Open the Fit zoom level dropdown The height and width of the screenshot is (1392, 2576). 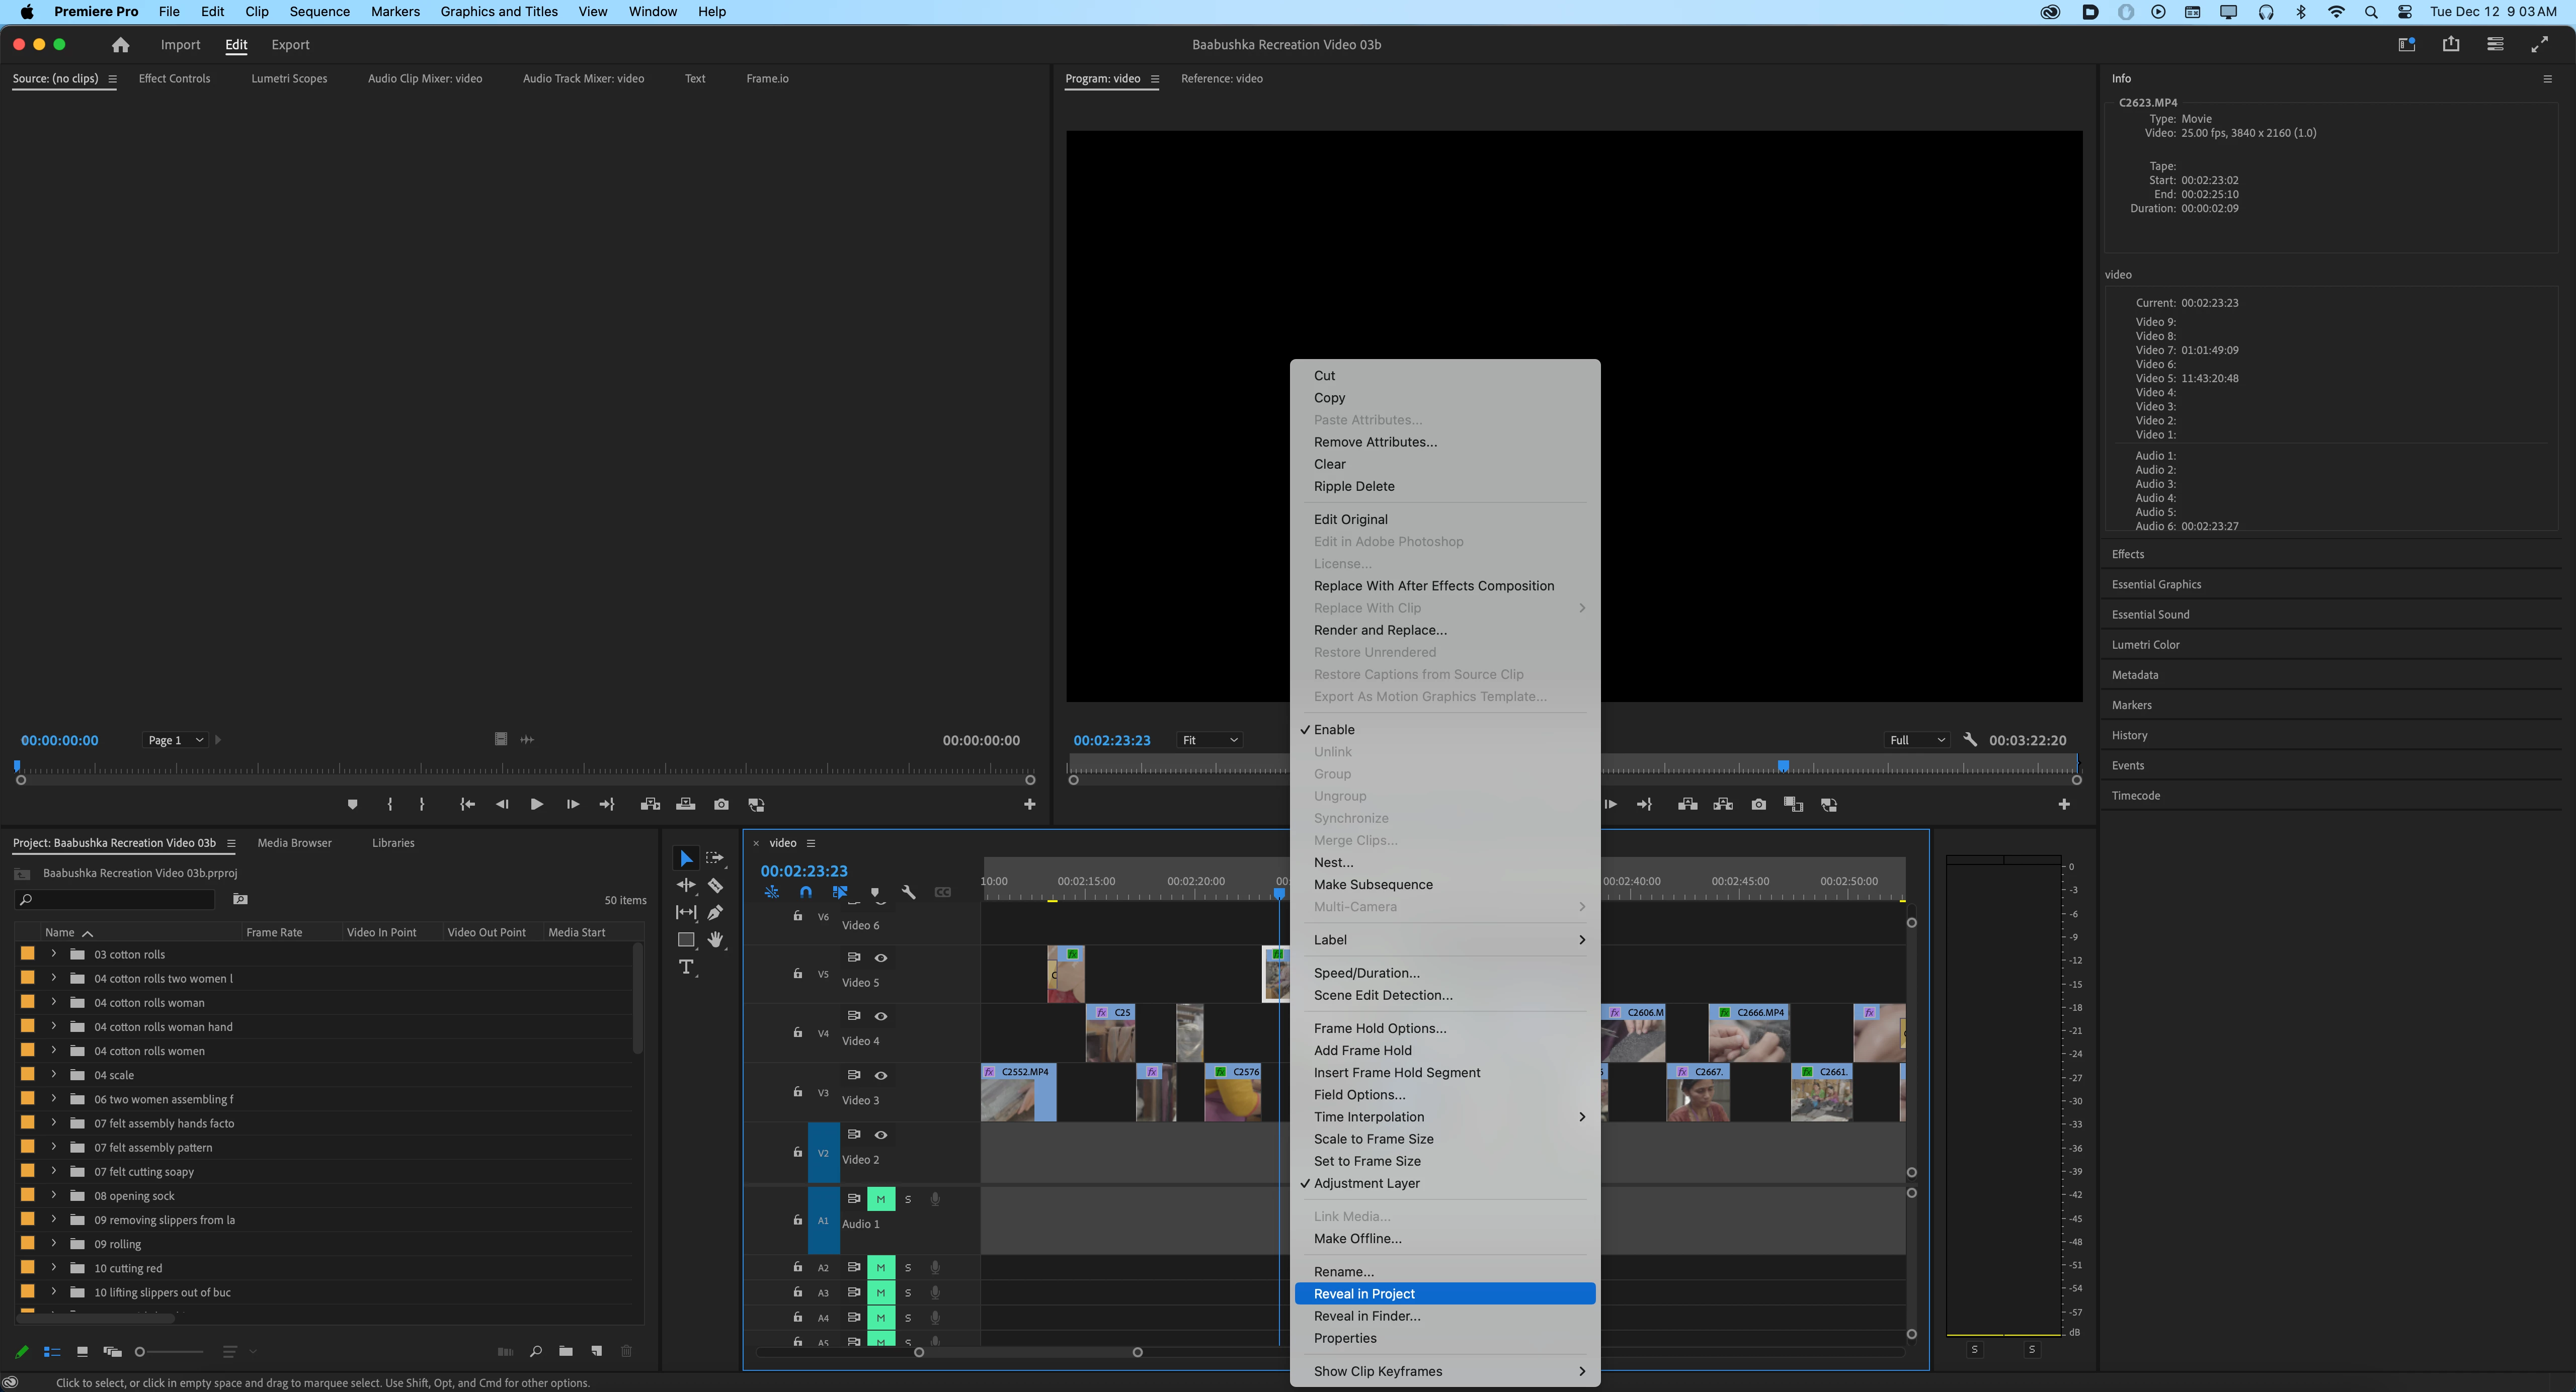[1210, 740]
